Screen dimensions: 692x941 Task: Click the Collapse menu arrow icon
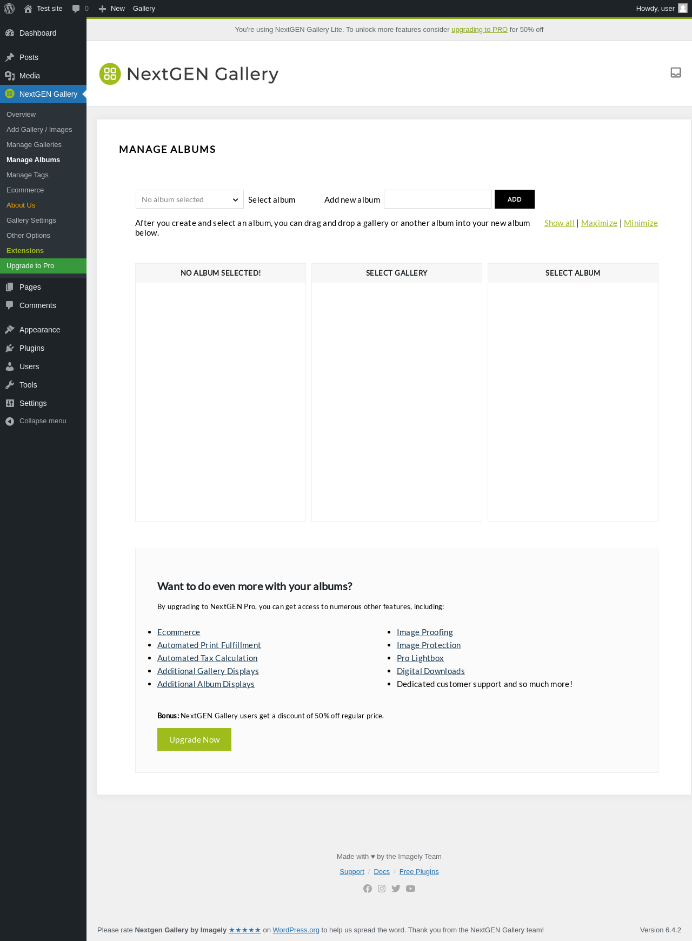tap(10, 421)
